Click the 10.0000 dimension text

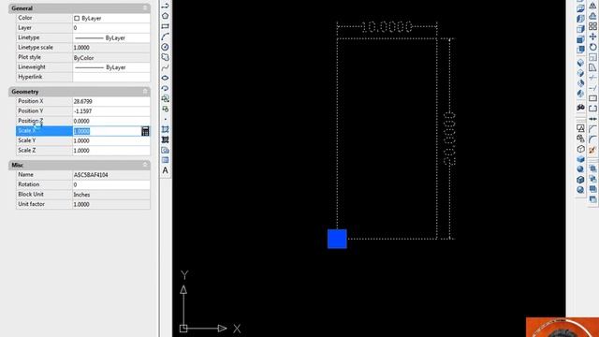point(387,27)
